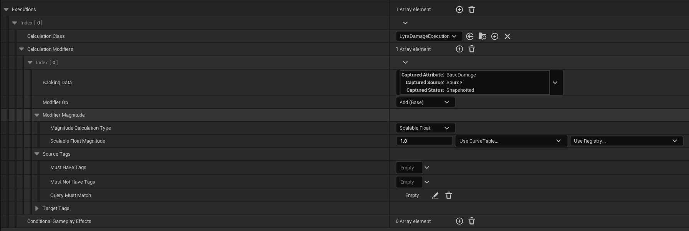Screen dimensions: 689x231
Task: Click the Scalable Float Magnitude value field
Action: (x=424, y=141)
